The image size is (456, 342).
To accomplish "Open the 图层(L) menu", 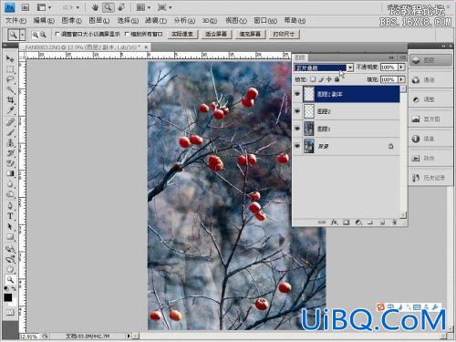I will pyautogui.click(x=99, y=21).
